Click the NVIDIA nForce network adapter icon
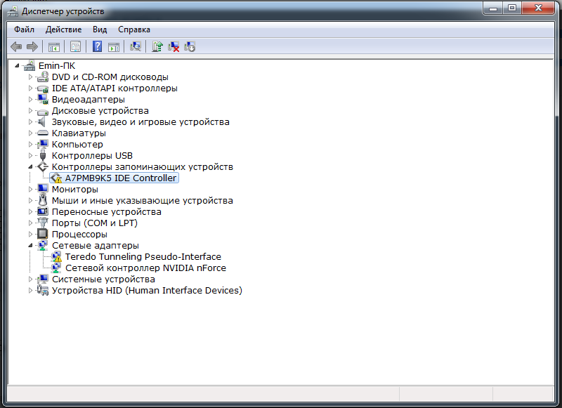Image resolution: width=562 pixels, height=408 pixels. click(56, 268)
